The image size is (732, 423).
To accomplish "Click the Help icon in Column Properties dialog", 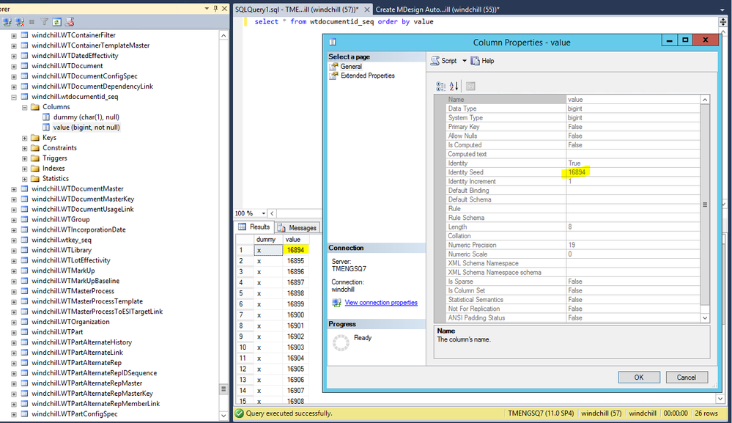I will tap(482, 61).
